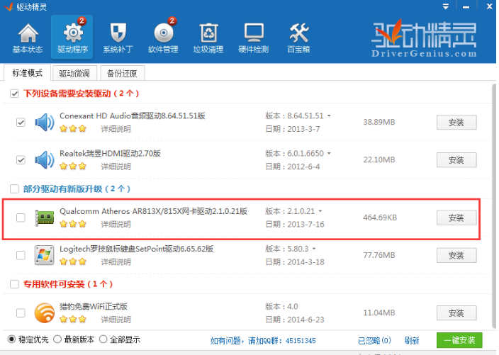Click the 38.89MB size text
The width and height of the screenshot is (499, 355).
click(379, 122)
